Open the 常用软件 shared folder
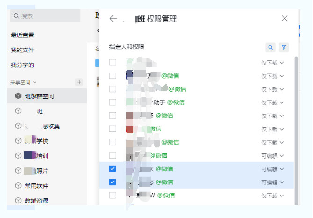313x218 pixels. [36, 186]
